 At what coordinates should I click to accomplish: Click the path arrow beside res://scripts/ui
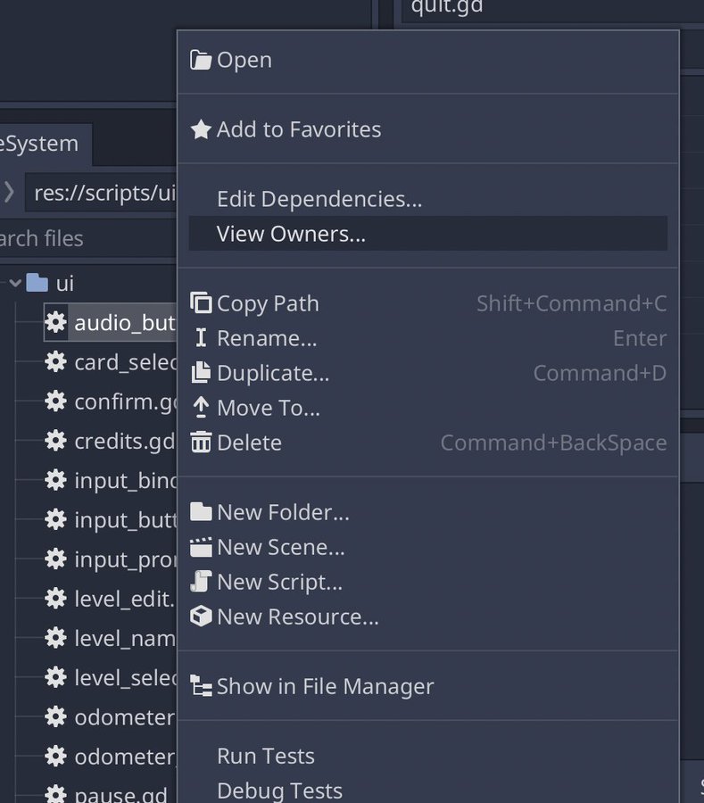pyautogui.click(x=9, y=193)
